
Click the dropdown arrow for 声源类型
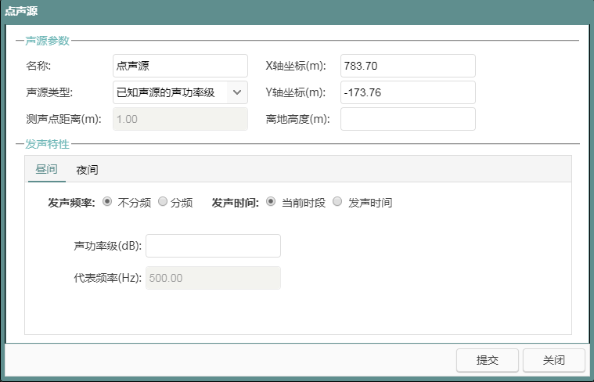coord(236,92)
